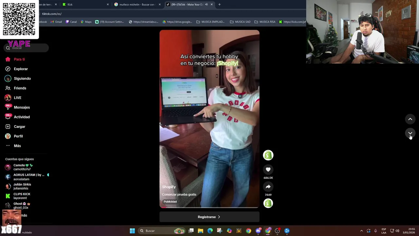Go to previous video with up chevron

(410, 119)
